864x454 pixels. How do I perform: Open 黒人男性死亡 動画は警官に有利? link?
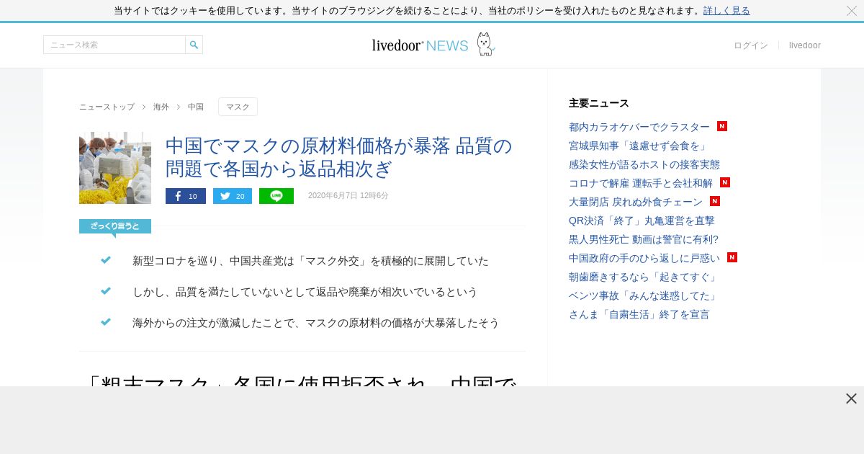click(x=644, y=239)
